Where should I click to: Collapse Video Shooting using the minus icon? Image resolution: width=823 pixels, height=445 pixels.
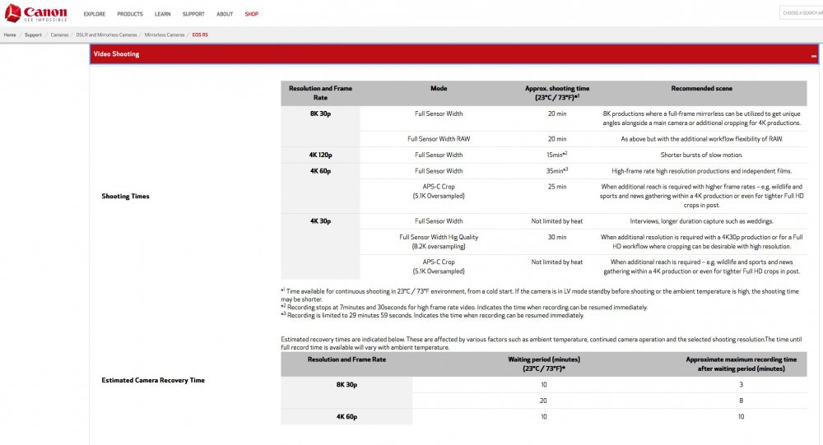point(813,55)
